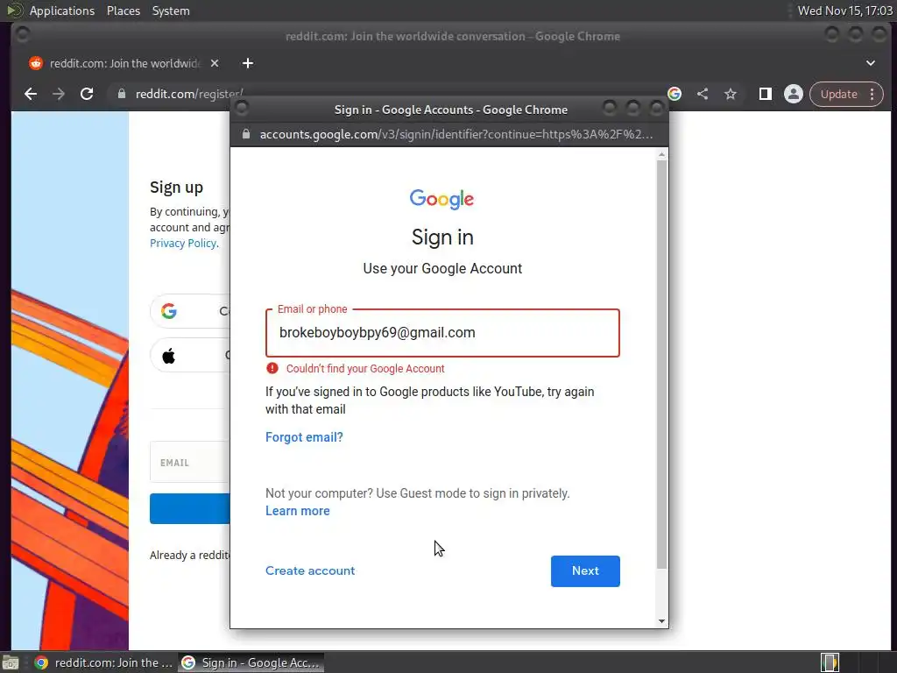
Task: Click the accounts.google.com address bar
Action: [x=456, y=134]
